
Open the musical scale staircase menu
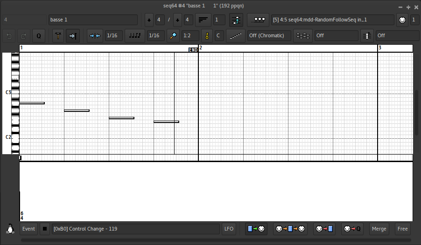click(235, 36)
